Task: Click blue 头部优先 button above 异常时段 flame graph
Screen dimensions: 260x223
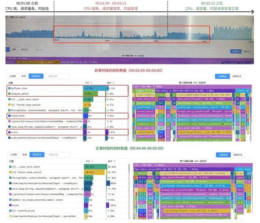Action: tap(222, 76)
